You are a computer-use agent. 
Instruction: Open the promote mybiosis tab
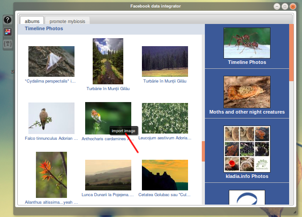(68, 21)
